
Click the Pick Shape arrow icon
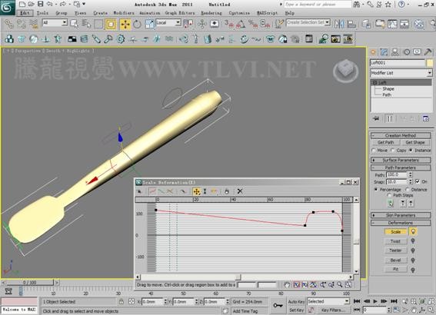(391, 204)
